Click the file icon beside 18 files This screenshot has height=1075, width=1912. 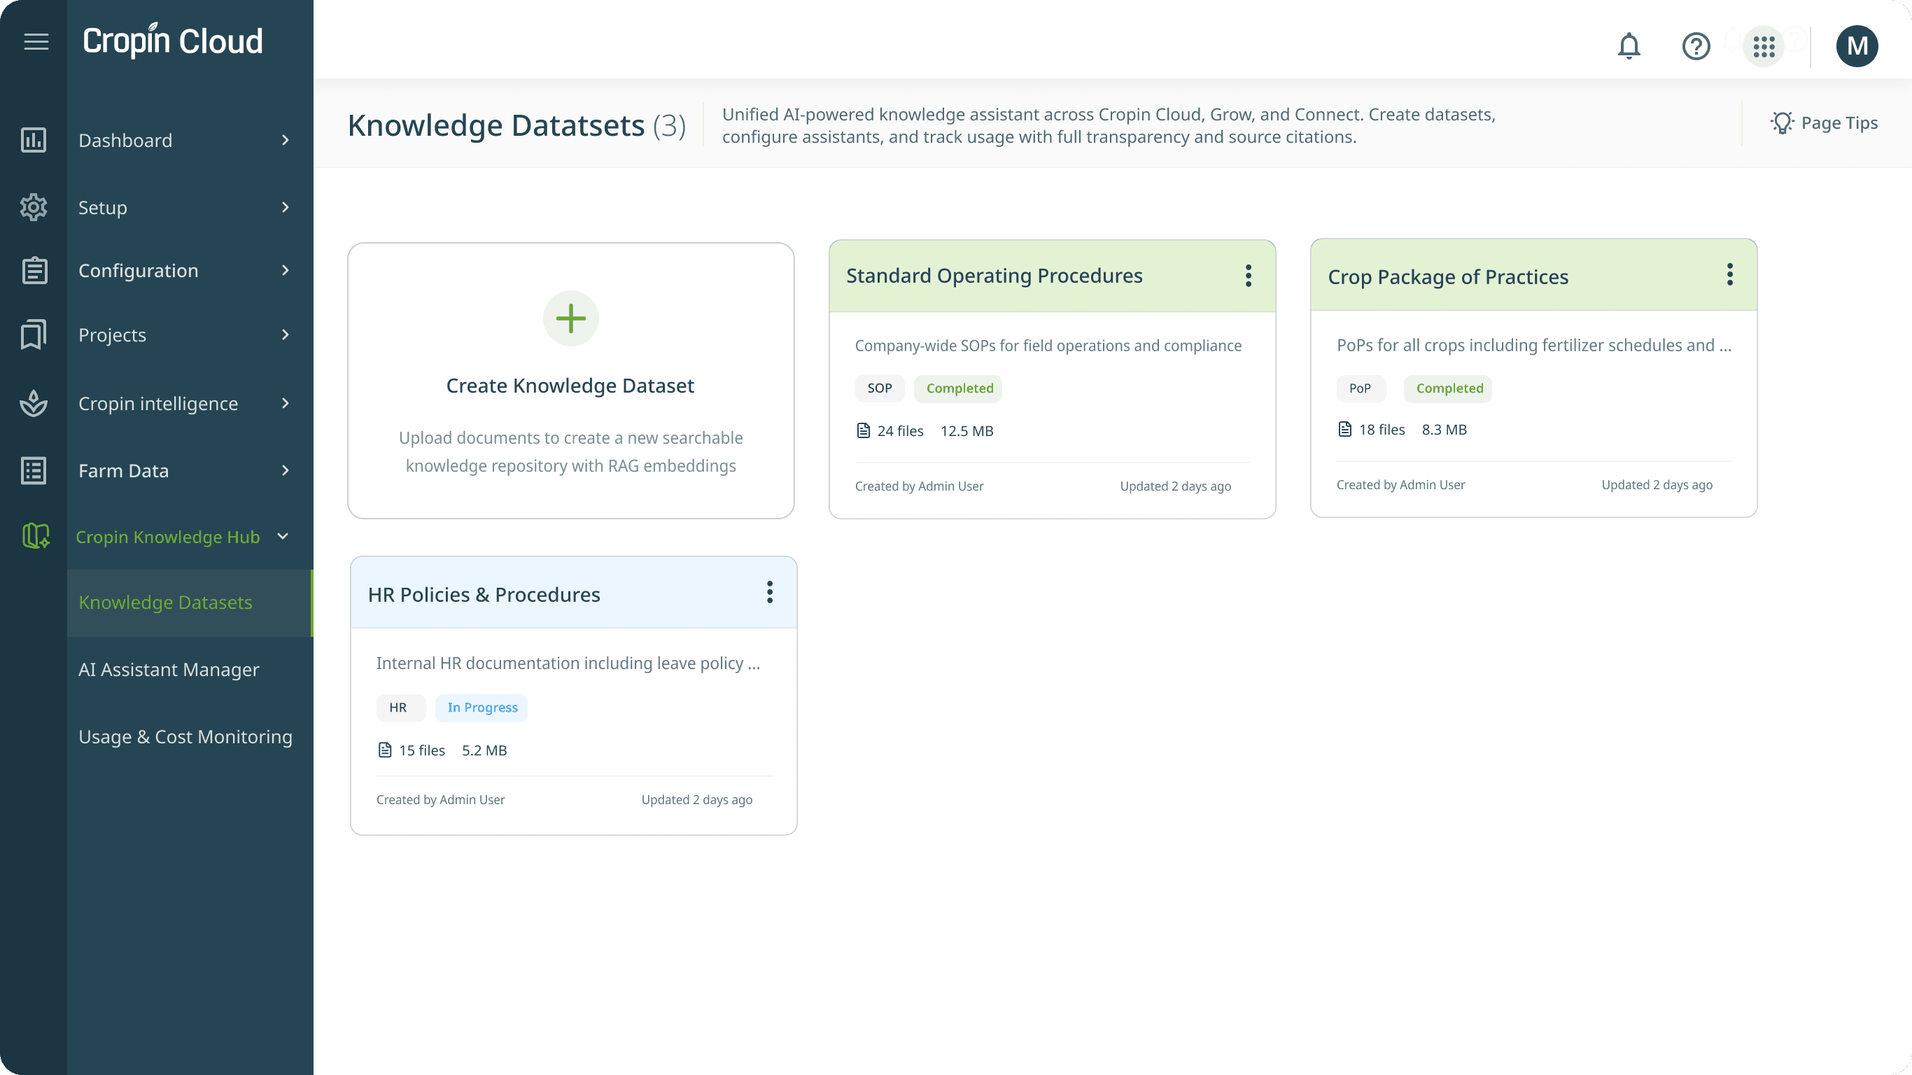(x=1345, y=429)
